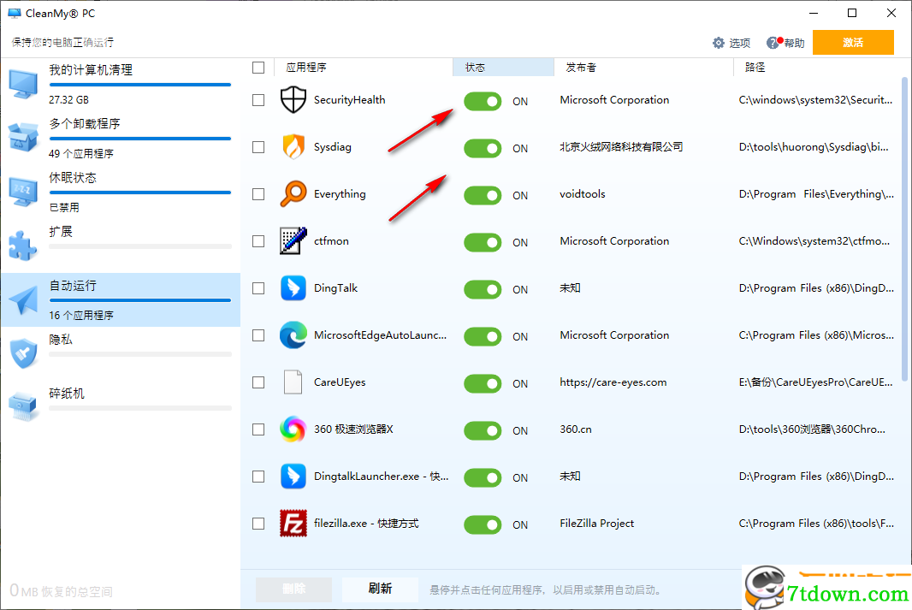Open 我的计算机清理 section
This screenshot has height=610, width=912.
click(x=121, y=85)
